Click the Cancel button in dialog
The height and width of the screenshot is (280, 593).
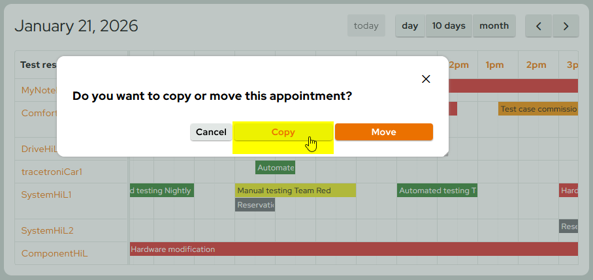211,132
